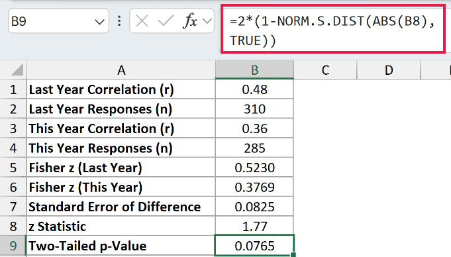Select cell with value 0.36

point(254,128)
